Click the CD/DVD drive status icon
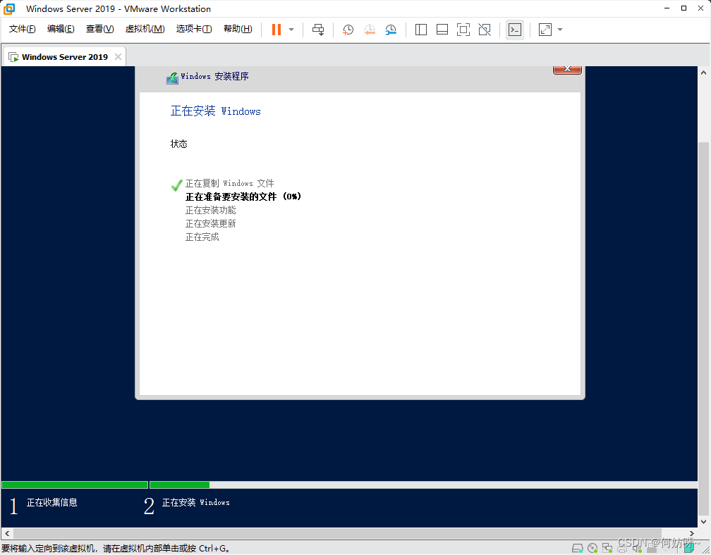Viewport: 711px width, 555px height. [x=592, y=549]
